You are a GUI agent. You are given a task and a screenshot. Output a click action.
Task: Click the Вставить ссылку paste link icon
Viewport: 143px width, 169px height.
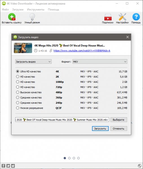click(x=12, y=17)
